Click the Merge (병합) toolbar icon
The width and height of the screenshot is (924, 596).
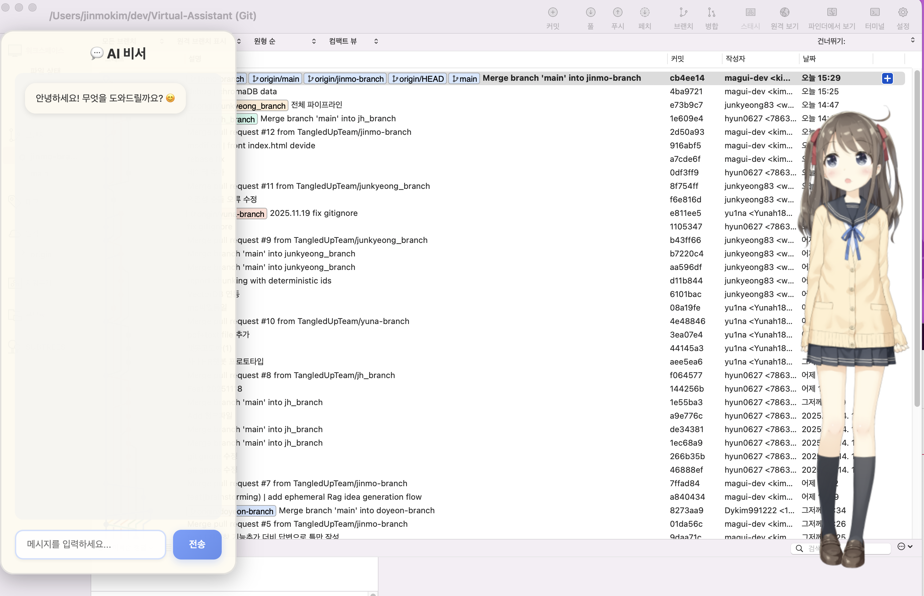[711, 13]
